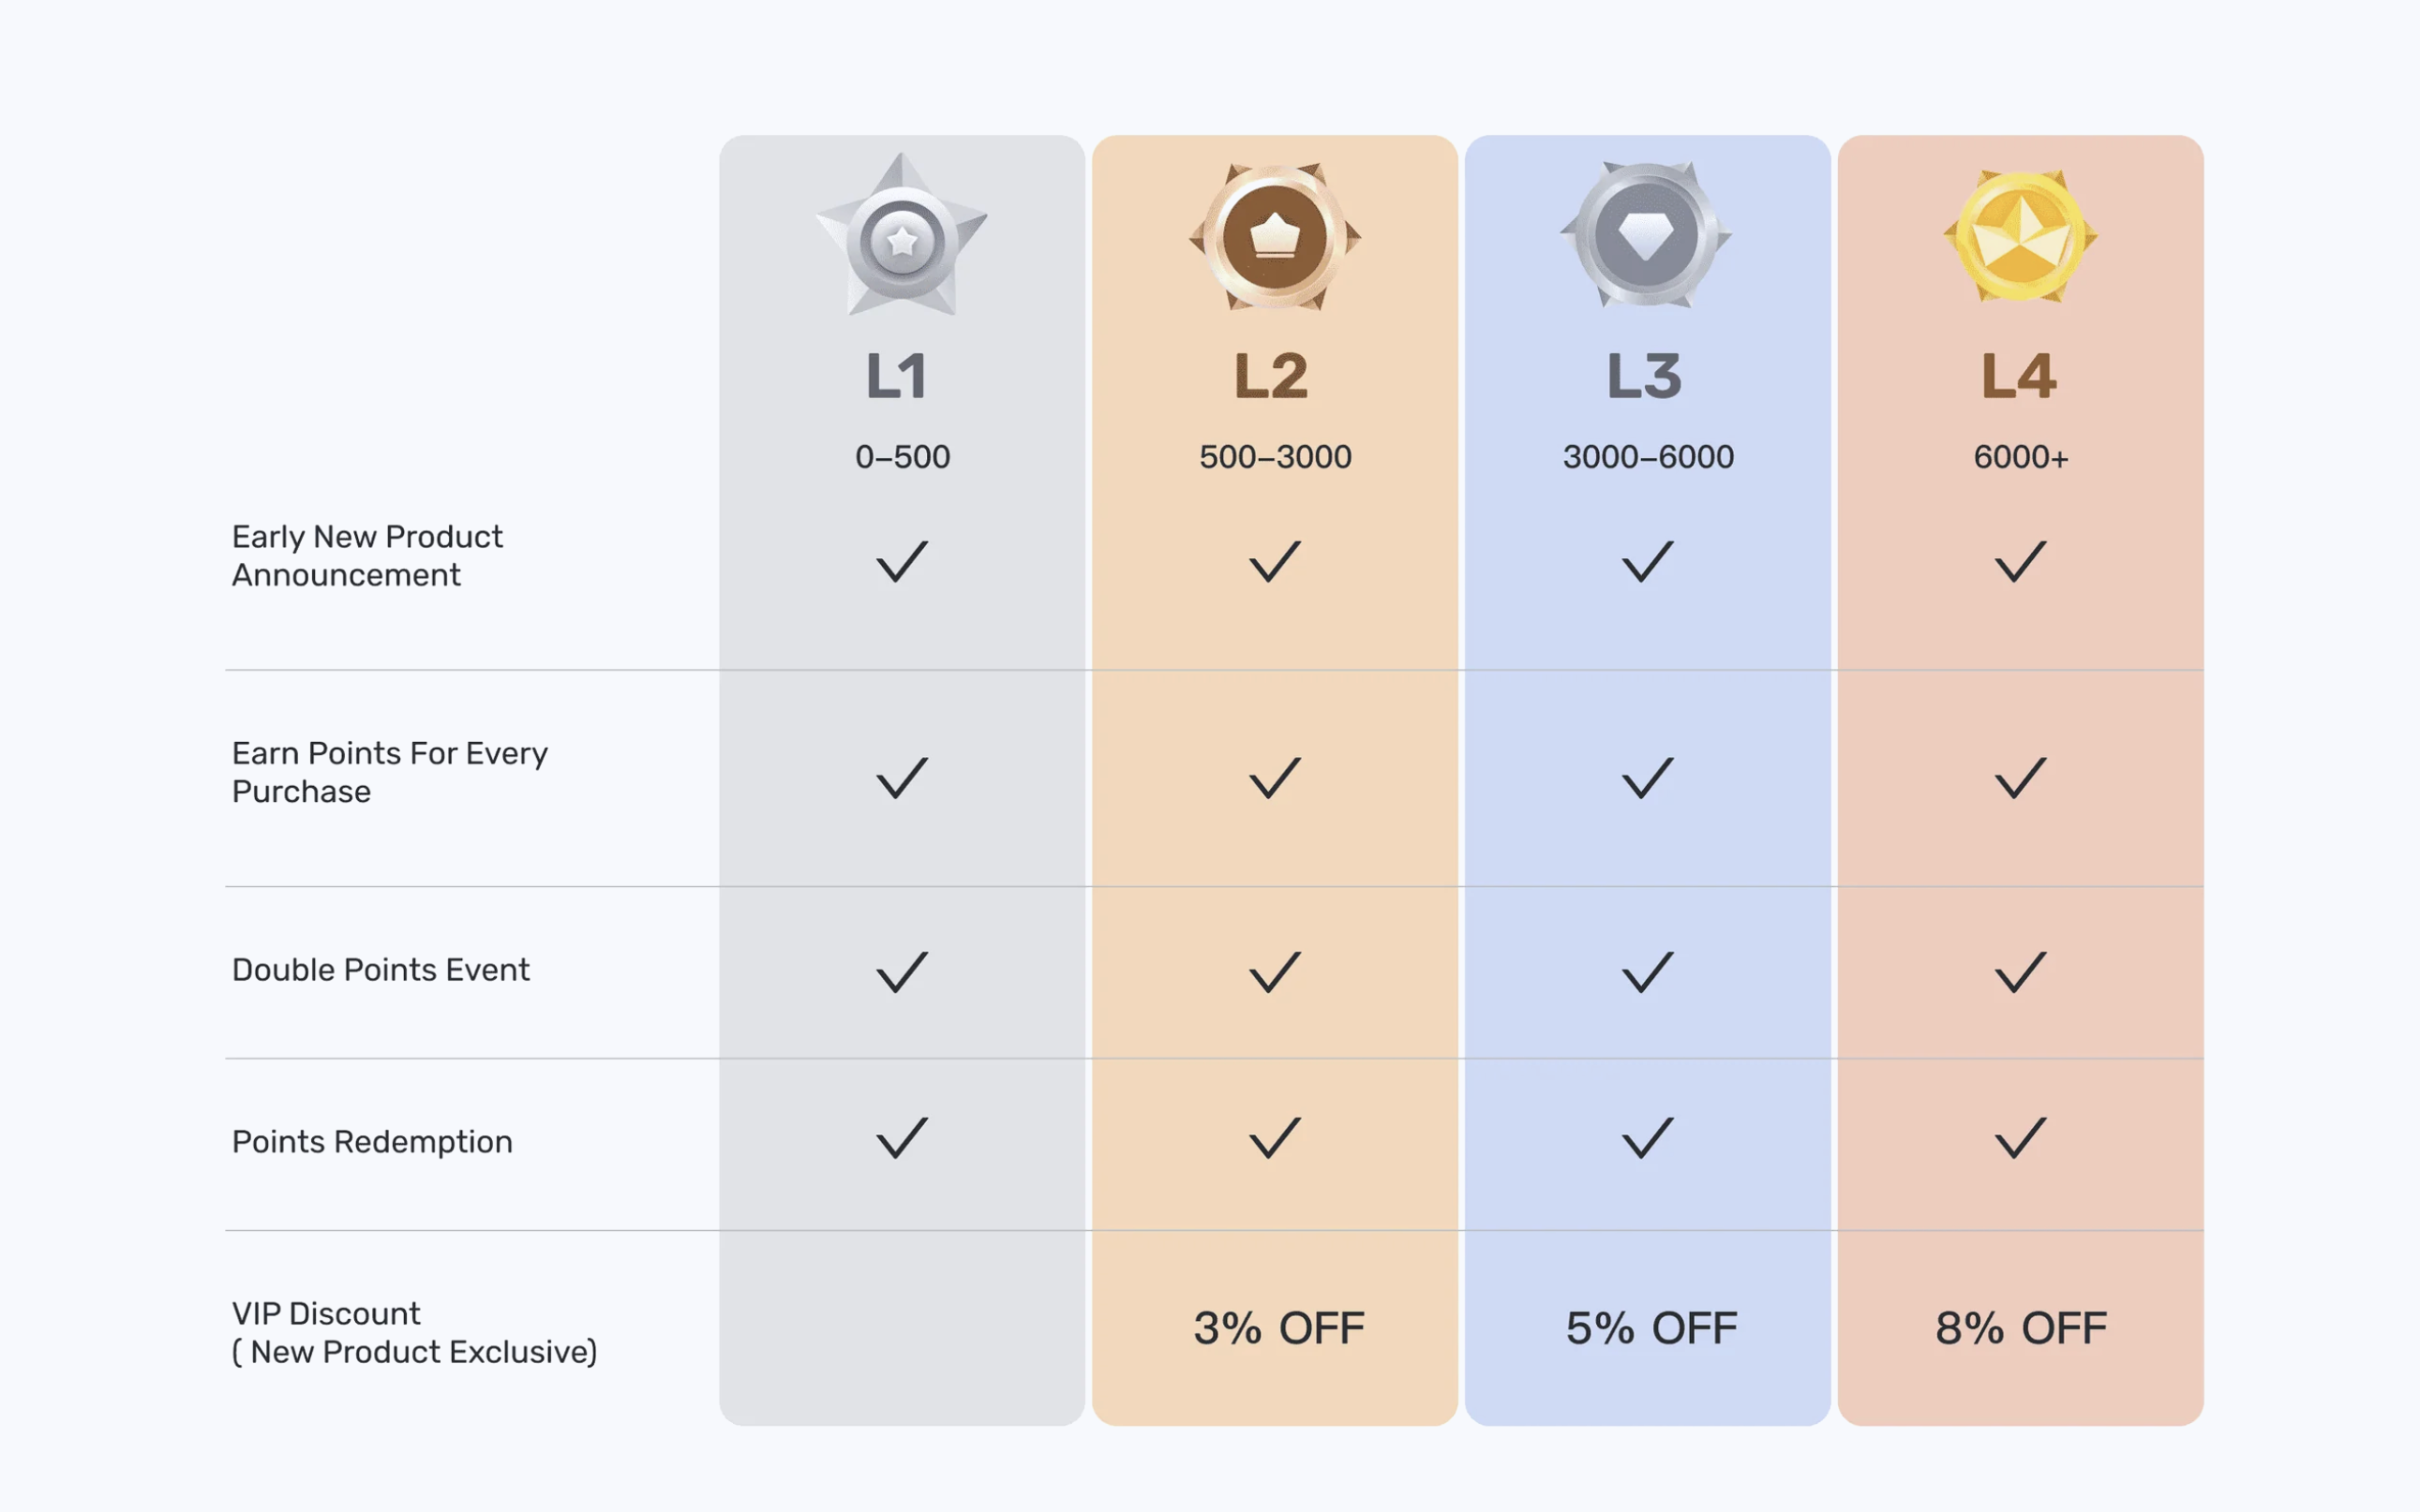Click the 6000+ points range
Viewport: 2420px width, 1512px height.
pyautogui.click(x=2020, y=457)
